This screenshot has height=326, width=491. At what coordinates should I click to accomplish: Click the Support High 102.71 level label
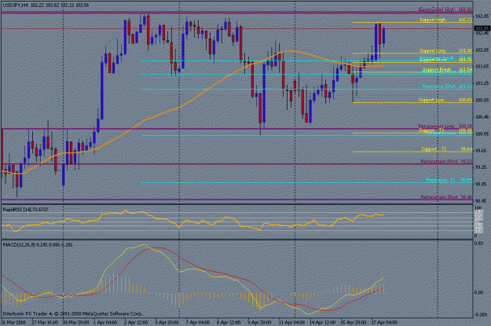[445, 20]
